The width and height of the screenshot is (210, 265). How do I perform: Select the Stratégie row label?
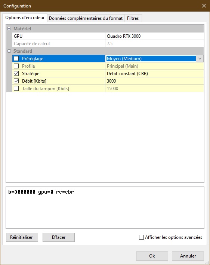pos(31,74)
